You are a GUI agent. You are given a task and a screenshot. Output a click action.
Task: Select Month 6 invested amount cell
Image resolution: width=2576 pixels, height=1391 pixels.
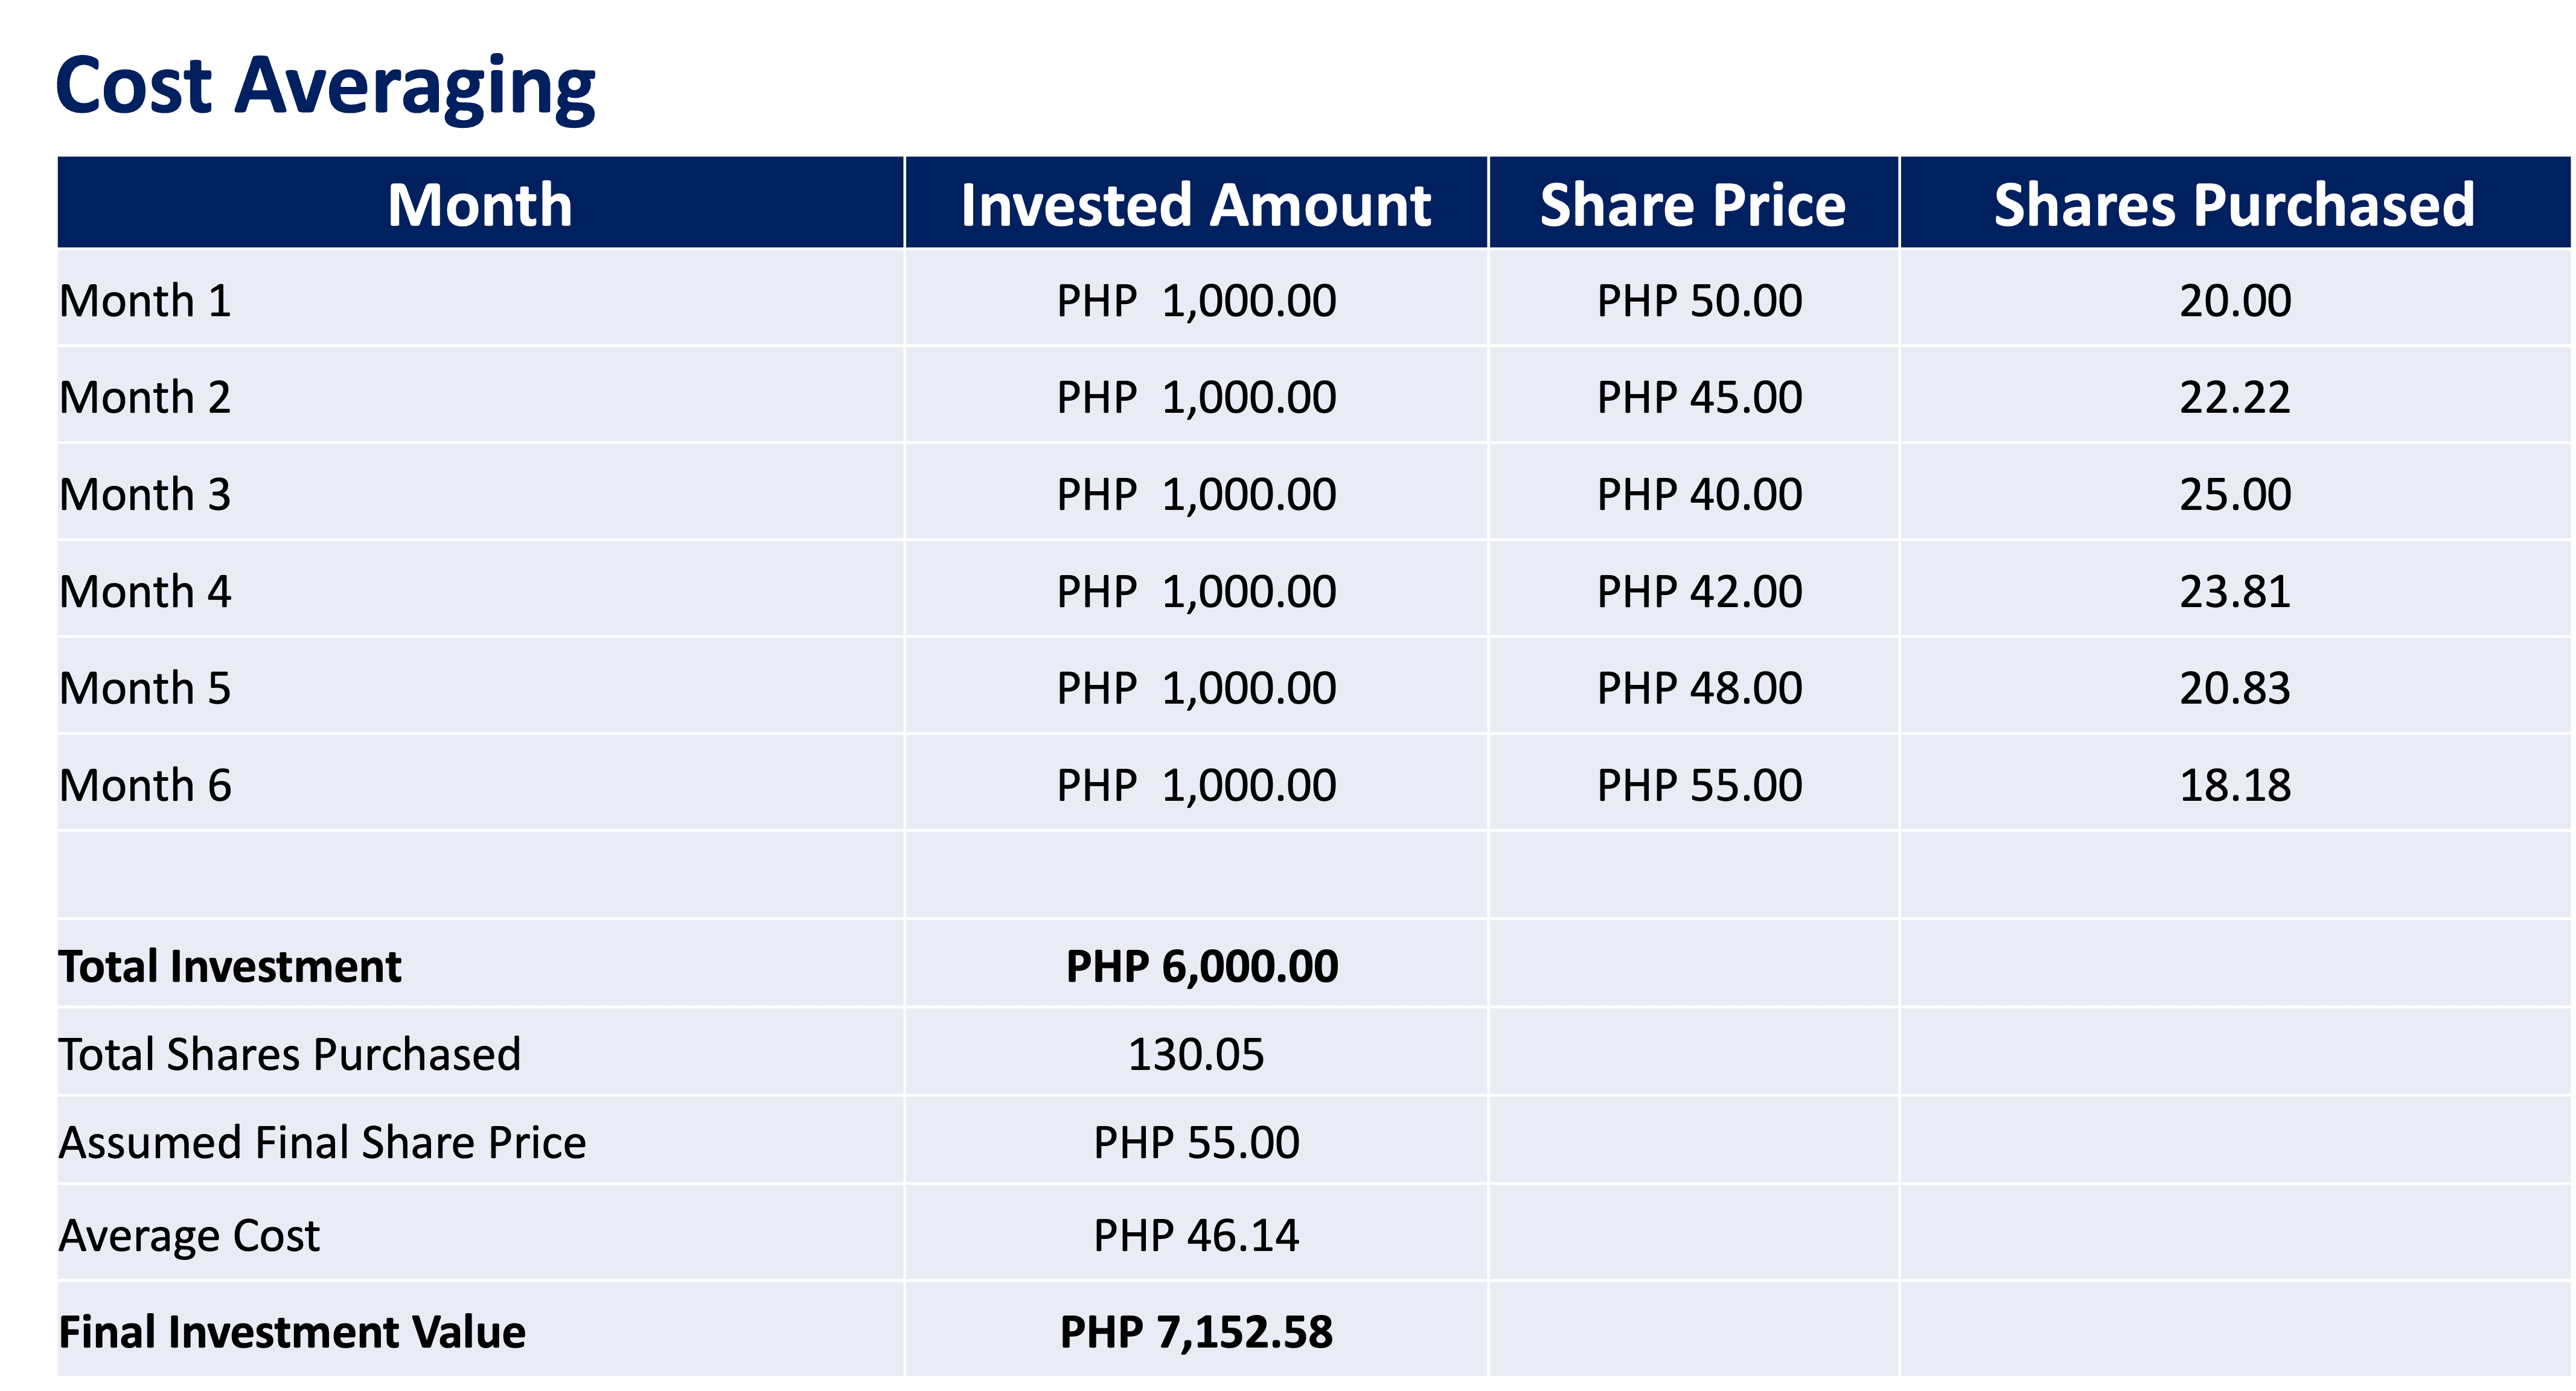(1196, 786)
